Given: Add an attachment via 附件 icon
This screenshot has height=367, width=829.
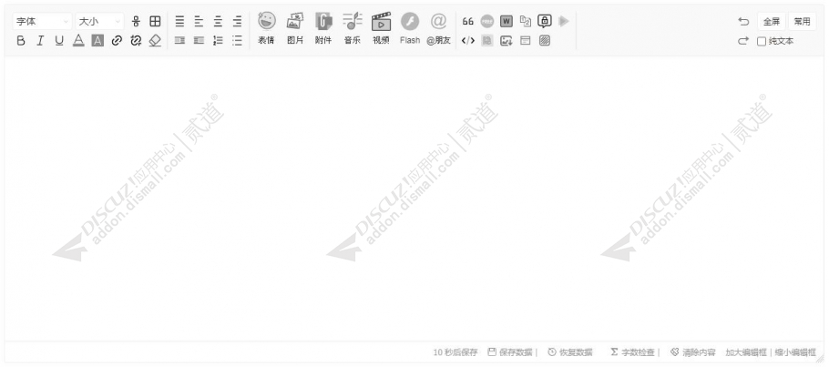Looking at the screenshot, I should click(323, 28).
